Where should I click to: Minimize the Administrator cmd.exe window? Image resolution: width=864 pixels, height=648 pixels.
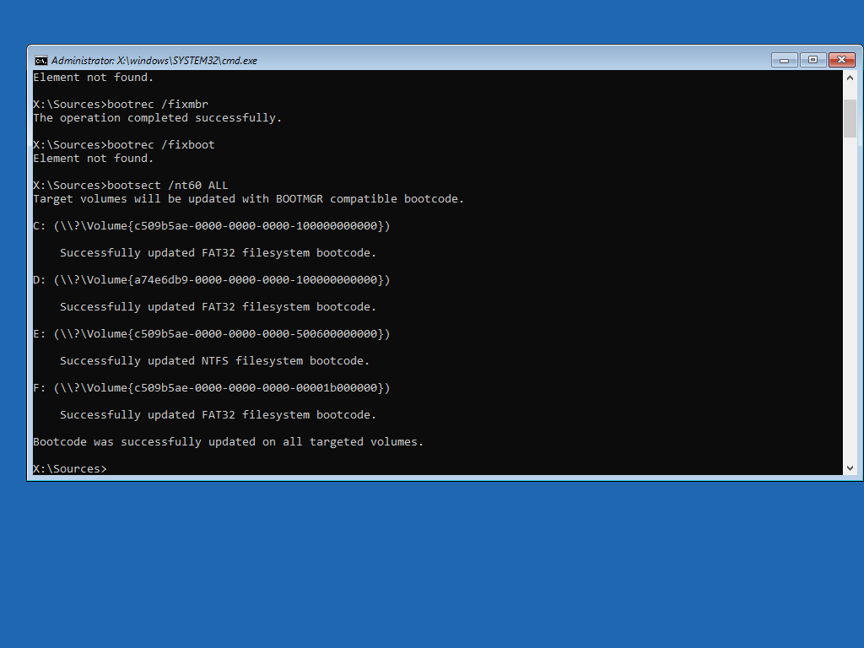(784, 60)
